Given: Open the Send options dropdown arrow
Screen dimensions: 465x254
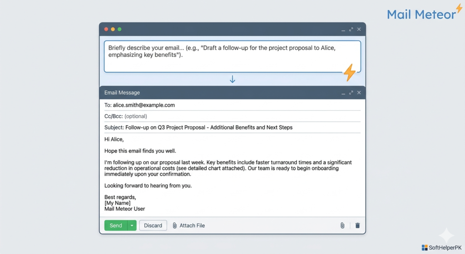Looking at the screenshot, I should pyautogui.click(x=132, y=225).
